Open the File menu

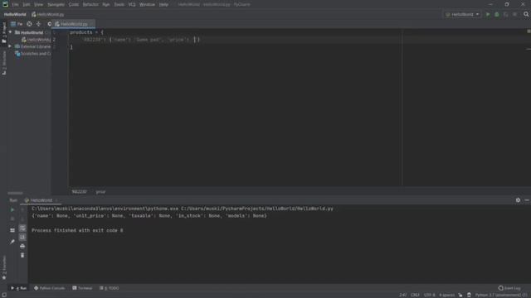click(15, 5)
